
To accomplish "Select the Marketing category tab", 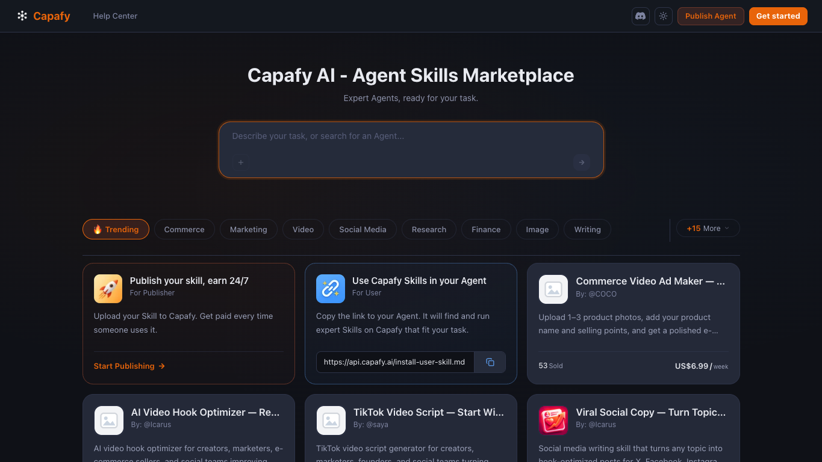I will [x=248, y=229].
